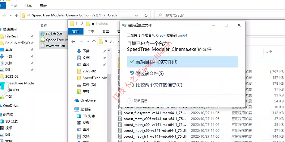285x142 pixels.
Task: Click the Crack breadcrumb in address bar
Action: click(113, 15)
